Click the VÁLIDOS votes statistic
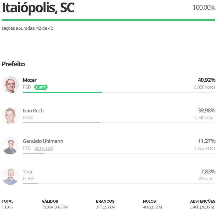The image size is (218, 214). pos(54,204)
